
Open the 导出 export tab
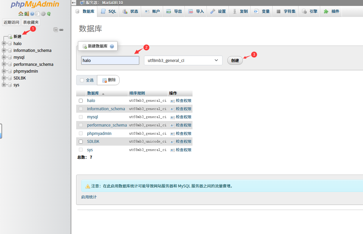(174, 11)
